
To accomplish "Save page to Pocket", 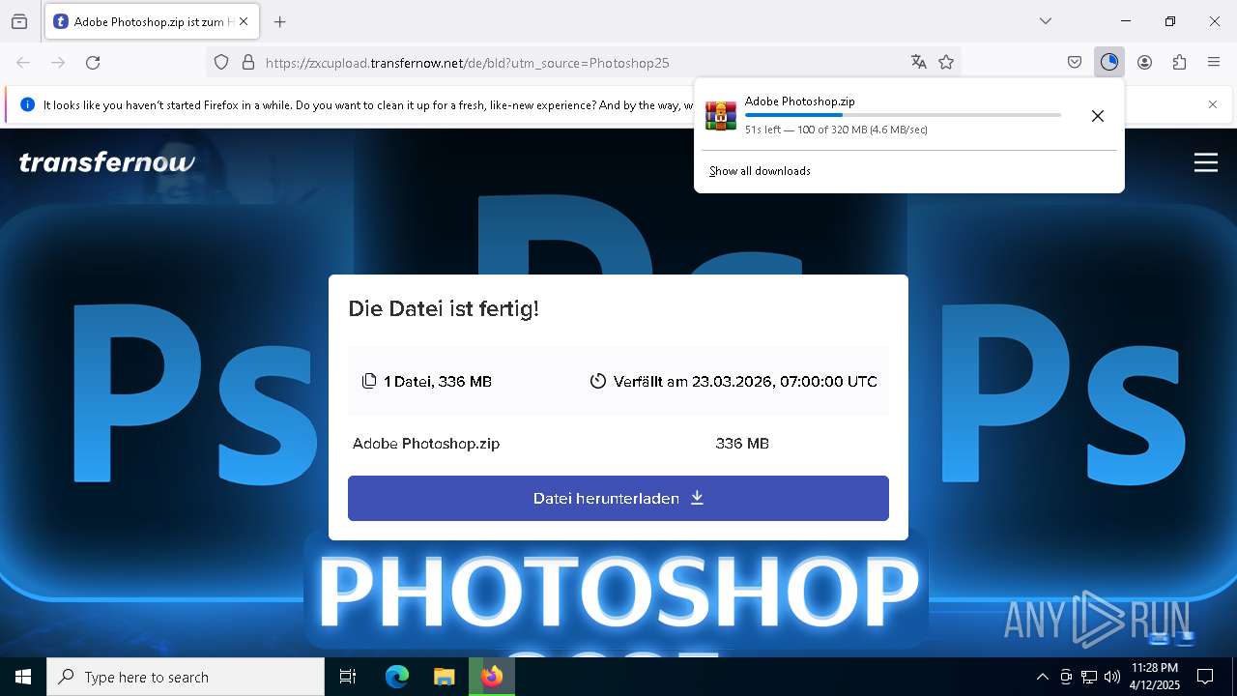I will 1075,63.
